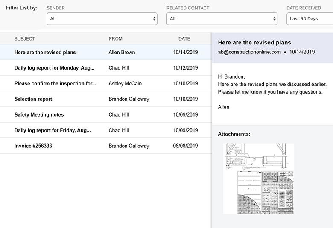Viewport: 333px width, 228px height.
Task: Open the inspection confirmation email from Ashley McCain
Action: click(55, 84)
